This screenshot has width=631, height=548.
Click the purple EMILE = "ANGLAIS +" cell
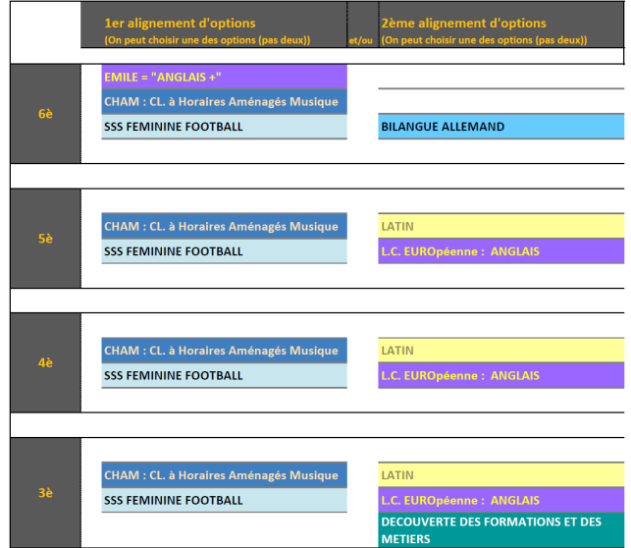point(224,77)
